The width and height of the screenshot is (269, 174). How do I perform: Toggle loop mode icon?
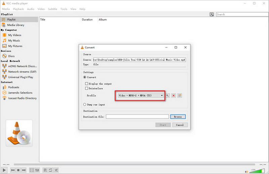(x=51, y=170)
